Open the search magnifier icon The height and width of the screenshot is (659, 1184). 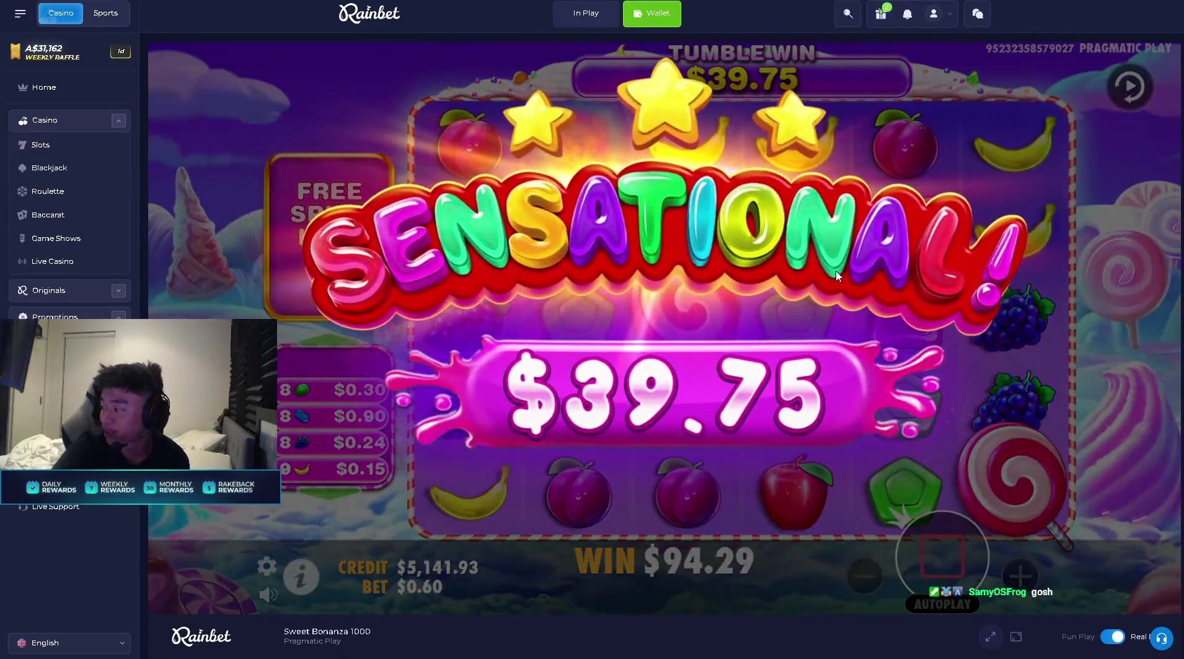pyautogui.click(x=847, y=14)
